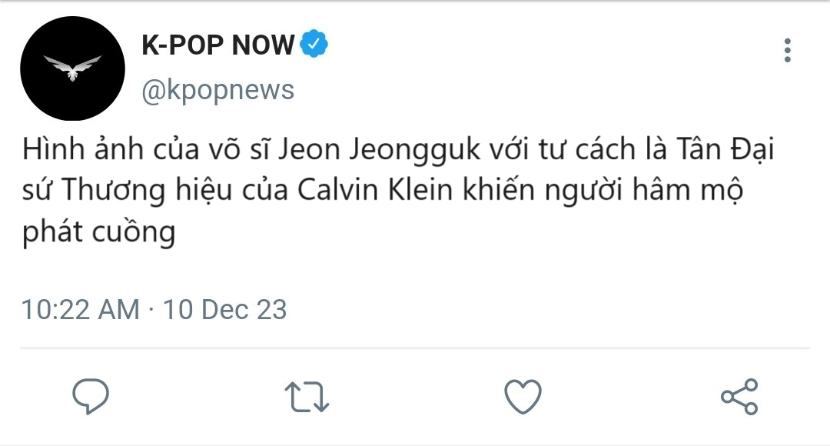Open the three-dot more options menu
Image resolution: width=830 pixels, height=446 pixels.
click(x=787, y=51)
